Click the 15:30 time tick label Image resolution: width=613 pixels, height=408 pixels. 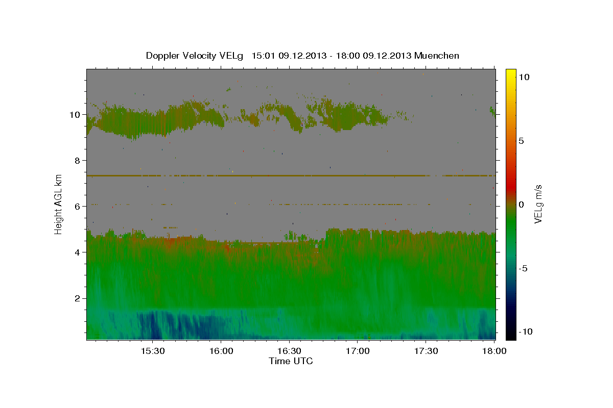click(x=152, y=351)
